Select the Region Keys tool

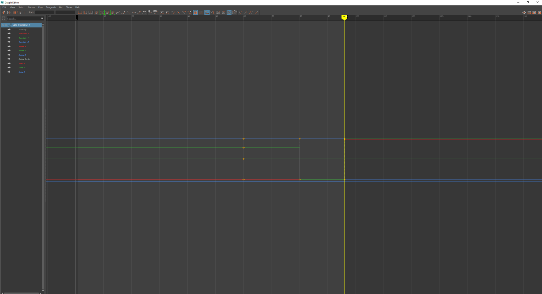pyautogui.click(x=20, y=12)
